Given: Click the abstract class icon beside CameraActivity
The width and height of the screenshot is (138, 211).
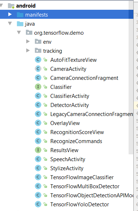Looking at the screenshot, I should [38, 69].
